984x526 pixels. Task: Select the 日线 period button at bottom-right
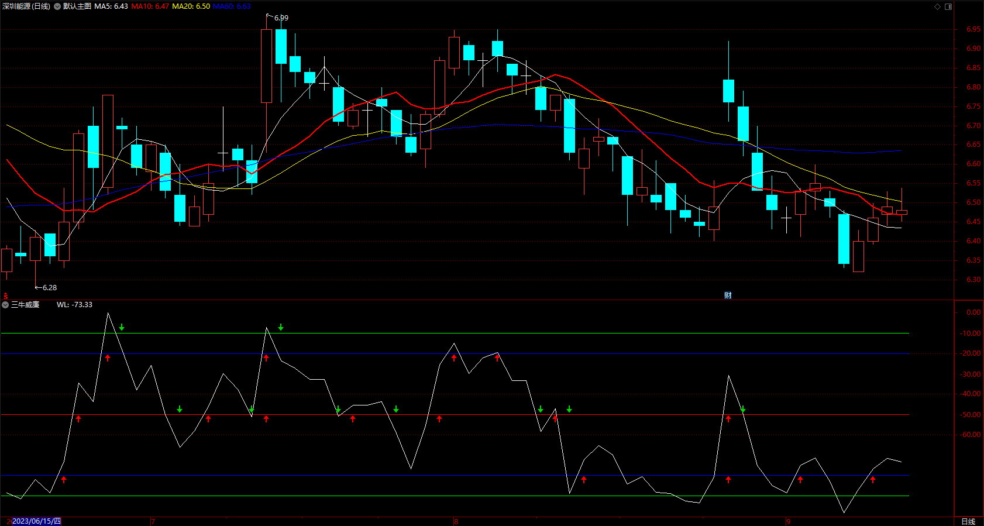[x=968, y=521]
